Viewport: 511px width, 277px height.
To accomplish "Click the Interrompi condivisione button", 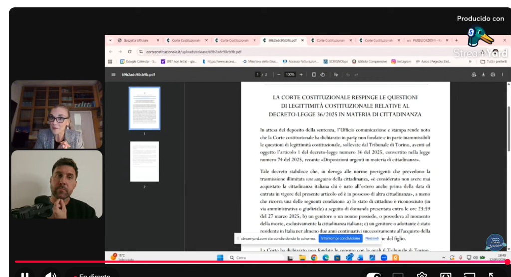I will pos(340,239).
